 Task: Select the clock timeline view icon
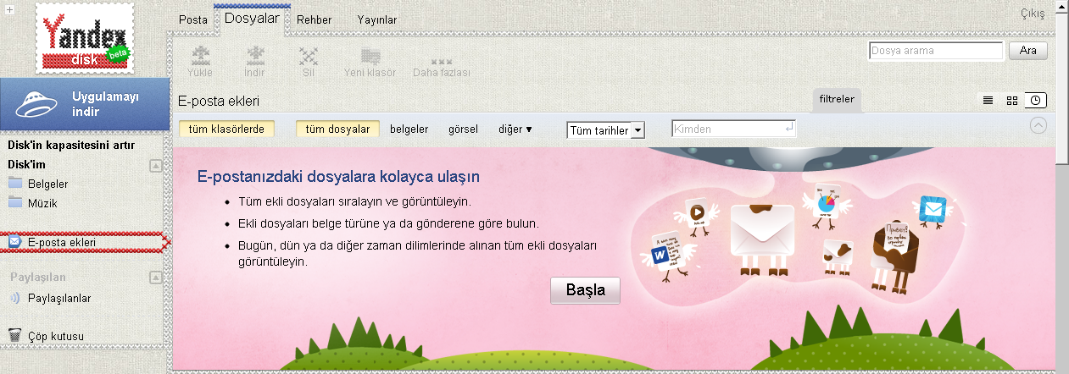pyautogui.click(x=1035, y=100)
